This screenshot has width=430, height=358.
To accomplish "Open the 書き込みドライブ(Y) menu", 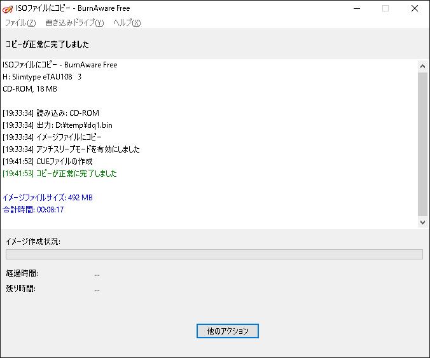I will (74, 23).
